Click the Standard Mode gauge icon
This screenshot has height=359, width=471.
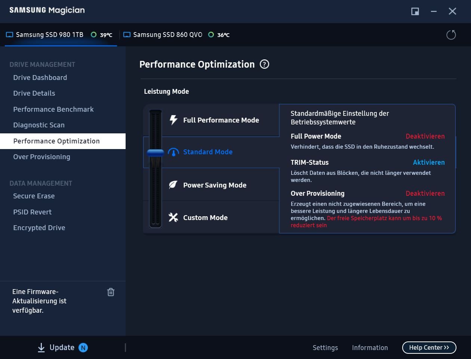click(x=173, y=152)
